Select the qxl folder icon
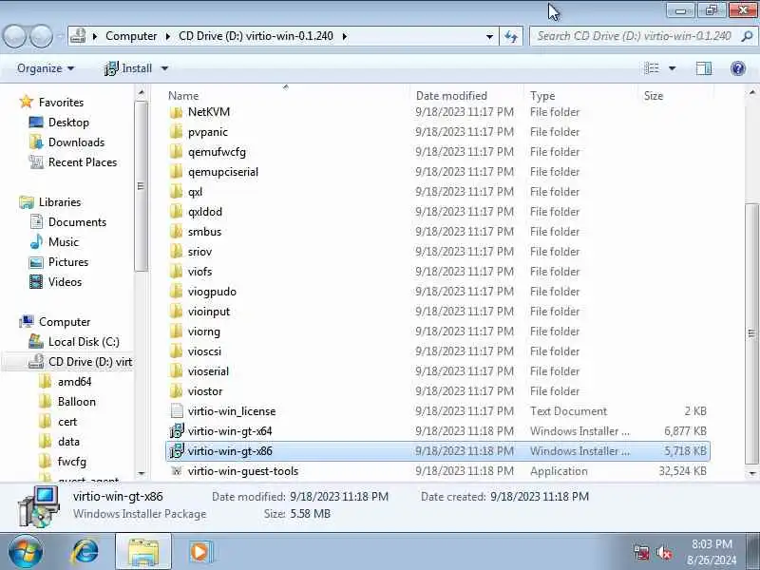The image size is (760, 570). click(x=177, y=192)
